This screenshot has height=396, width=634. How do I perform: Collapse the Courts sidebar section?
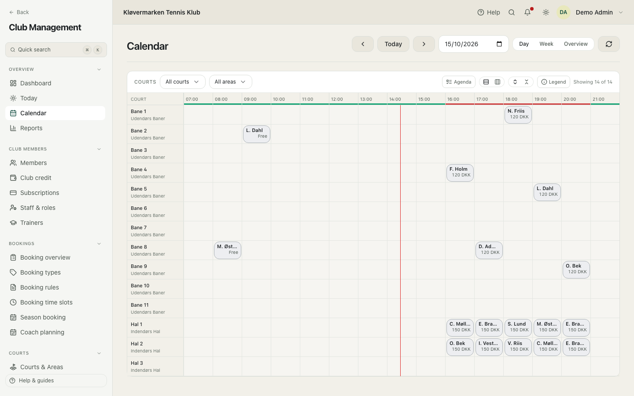[99, 353]
